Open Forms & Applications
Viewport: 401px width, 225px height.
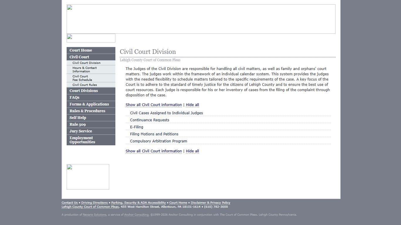coord(89,104)
